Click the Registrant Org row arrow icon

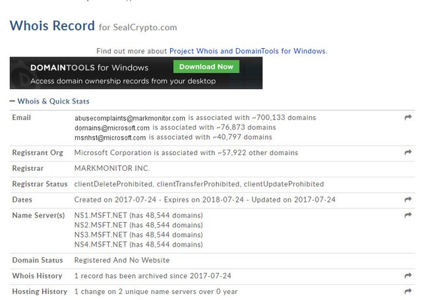(x=408, y=152)
